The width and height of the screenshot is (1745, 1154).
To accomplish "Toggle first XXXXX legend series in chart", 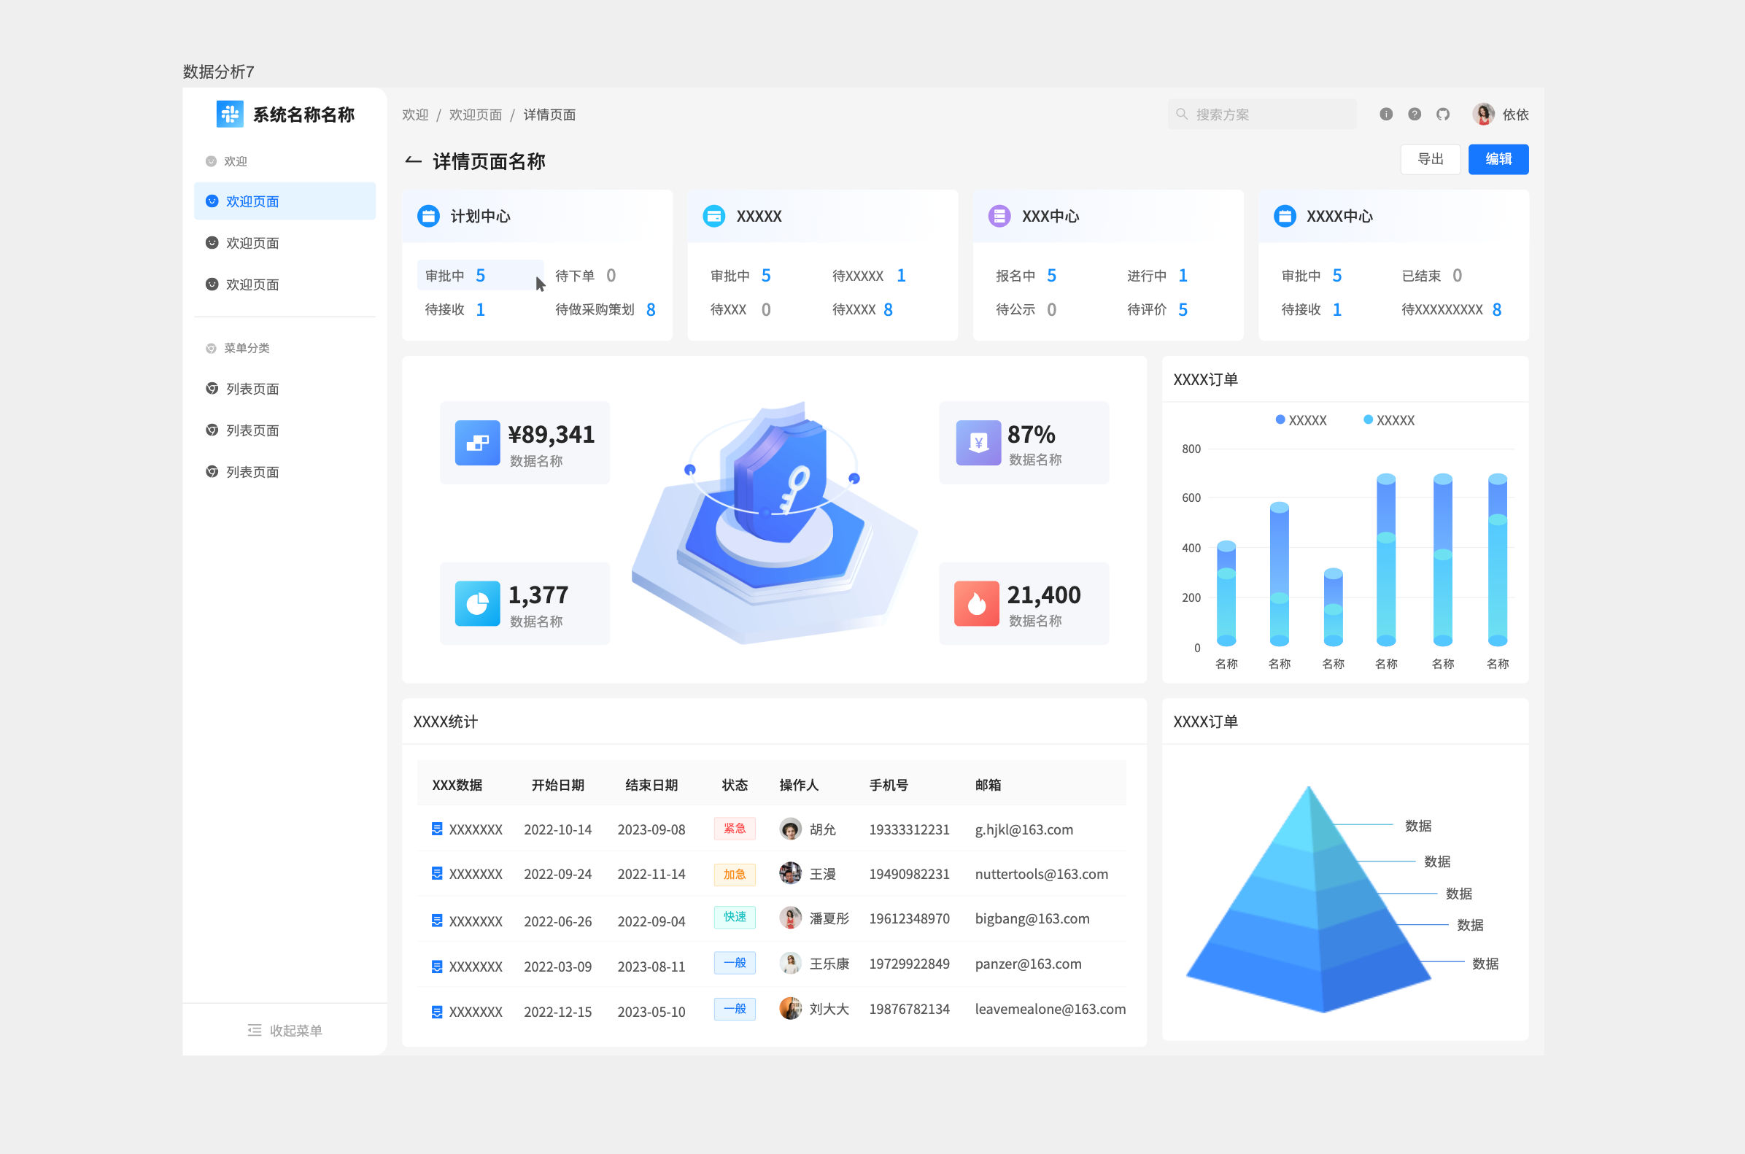I will [1300, 420].
